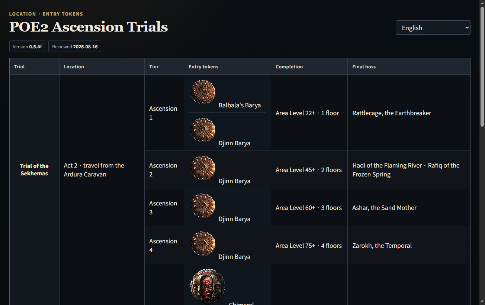Click the Ascension 2 tier cell

click(x=164, y=169)
